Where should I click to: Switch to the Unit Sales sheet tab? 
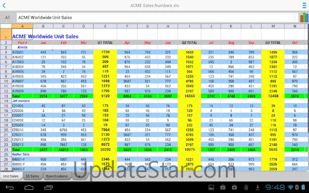click(x=11, y=176)
